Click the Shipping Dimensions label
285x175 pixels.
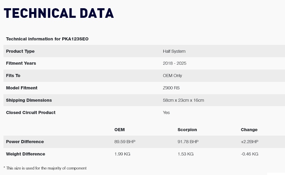[x=29, y=100]
